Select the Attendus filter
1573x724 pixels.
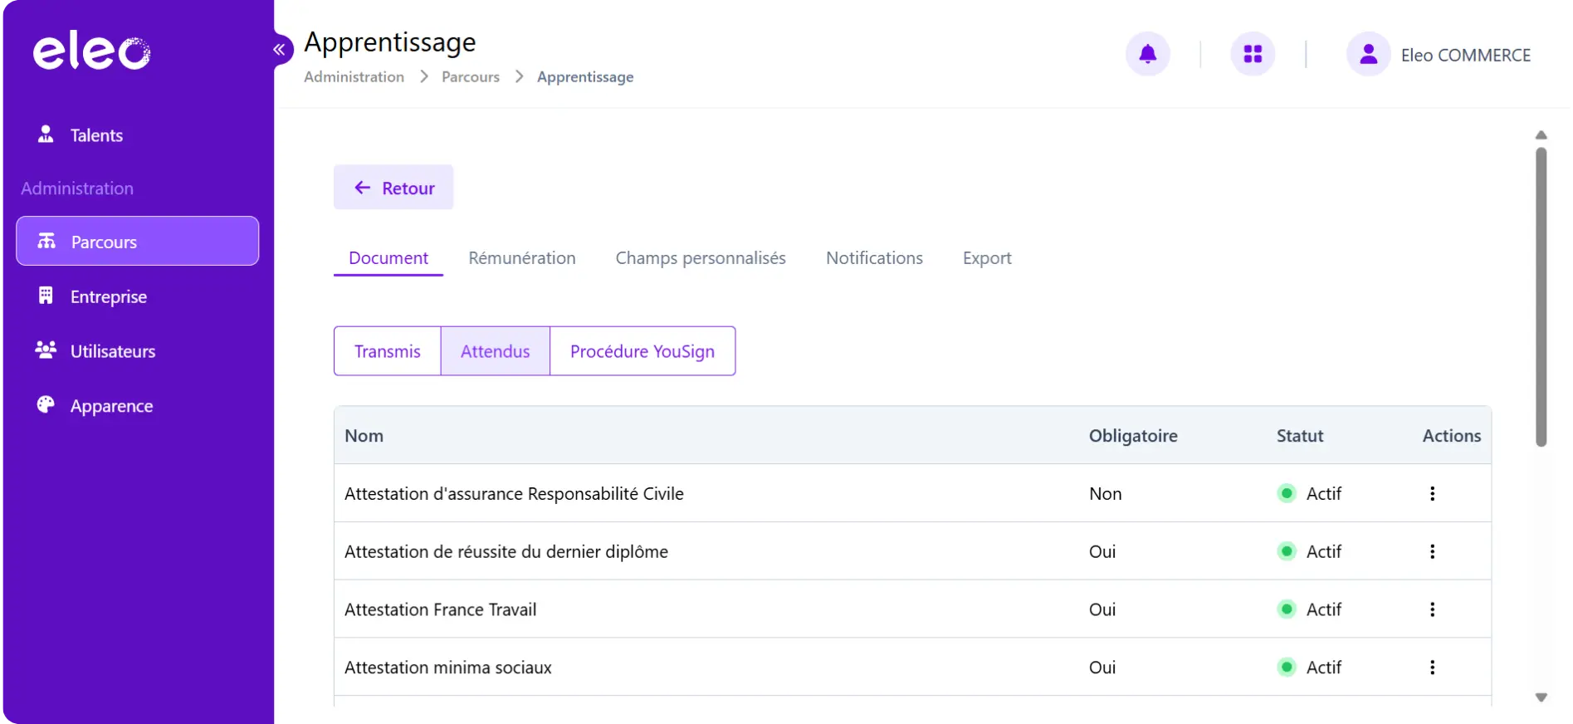[x=496, y=351]
